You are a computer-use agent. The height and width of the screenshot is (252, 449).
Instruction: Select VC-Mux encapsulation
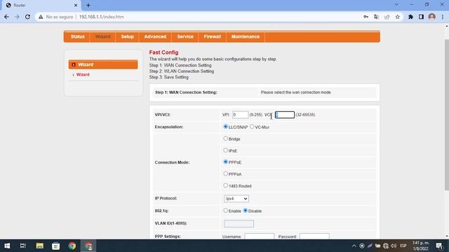pyautogui.click(x=252, y=127)
